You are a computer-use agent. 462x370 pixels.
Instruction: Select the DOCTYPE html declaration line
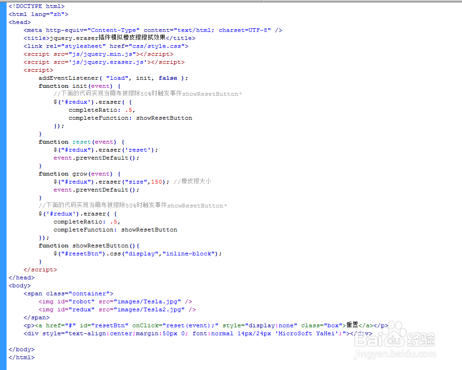[37, 6]
